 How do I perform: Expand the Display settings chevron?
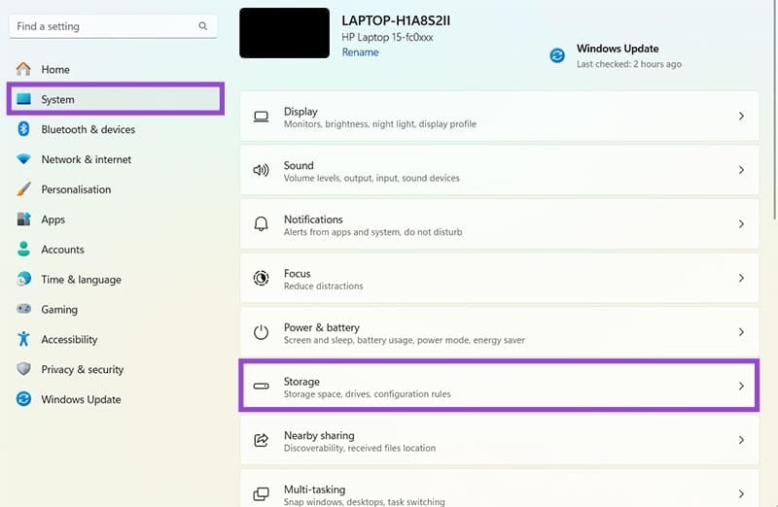click(741, 116)
